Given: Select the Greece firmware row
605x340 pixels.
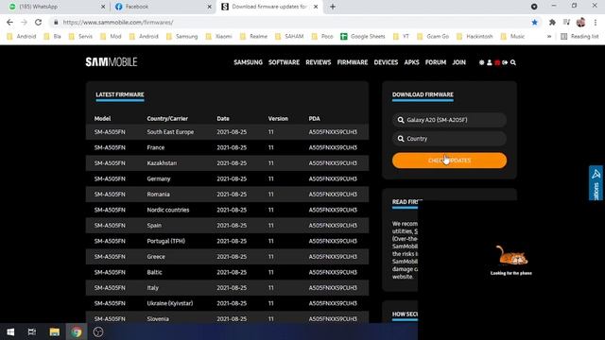Looking at the screenshot, I should [x=227, y=257].
